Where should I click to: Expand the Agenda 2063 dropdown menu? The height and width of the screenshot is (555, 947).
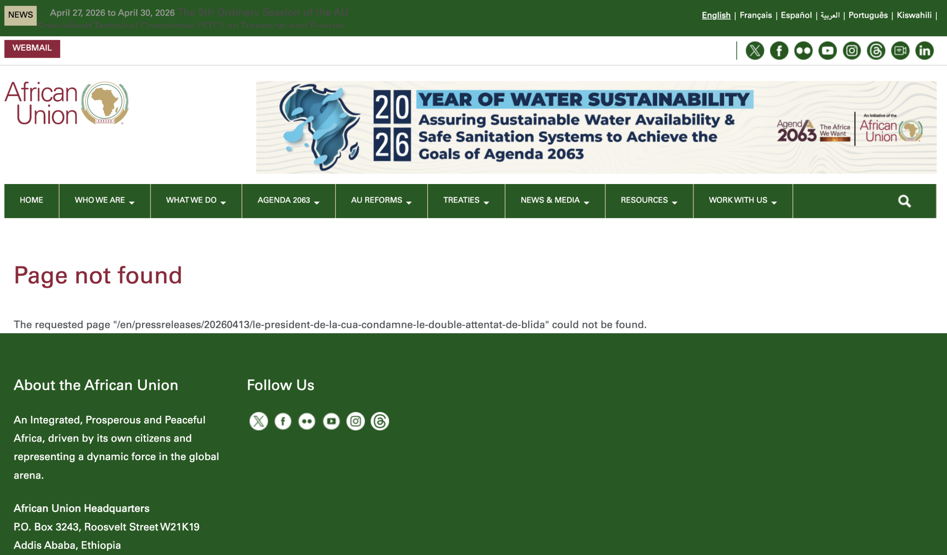pyautogui.click(x=288, y=200)
